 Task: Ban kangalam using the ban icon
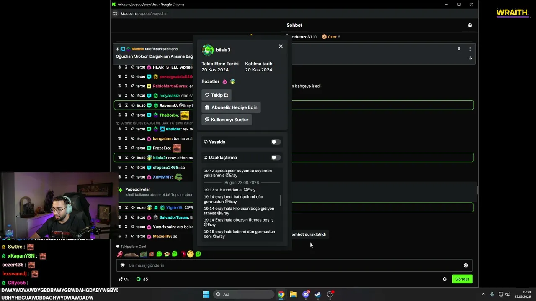click(133, 138)
